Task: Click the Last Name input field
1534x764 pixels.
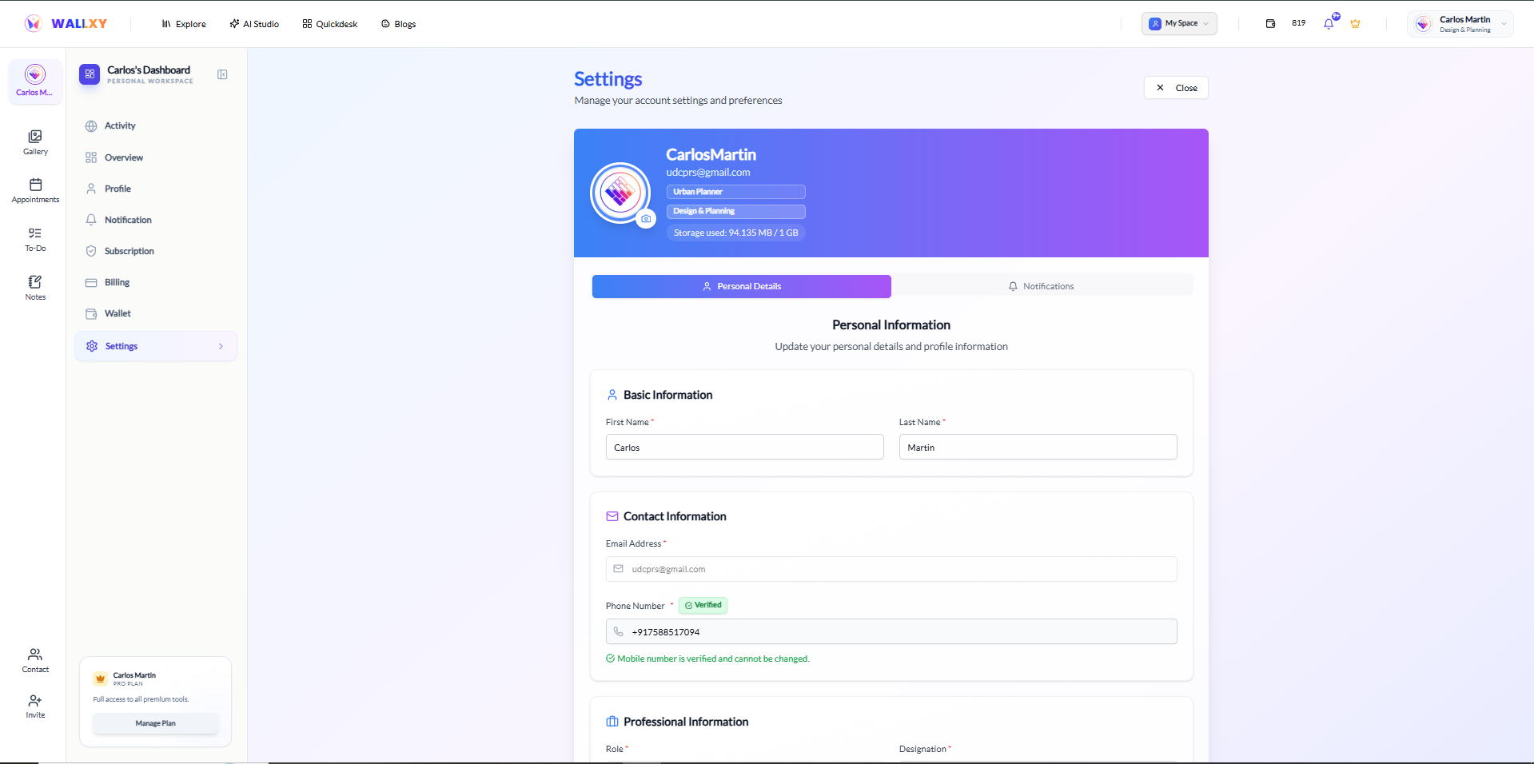Action: (x=1038, y=447)
